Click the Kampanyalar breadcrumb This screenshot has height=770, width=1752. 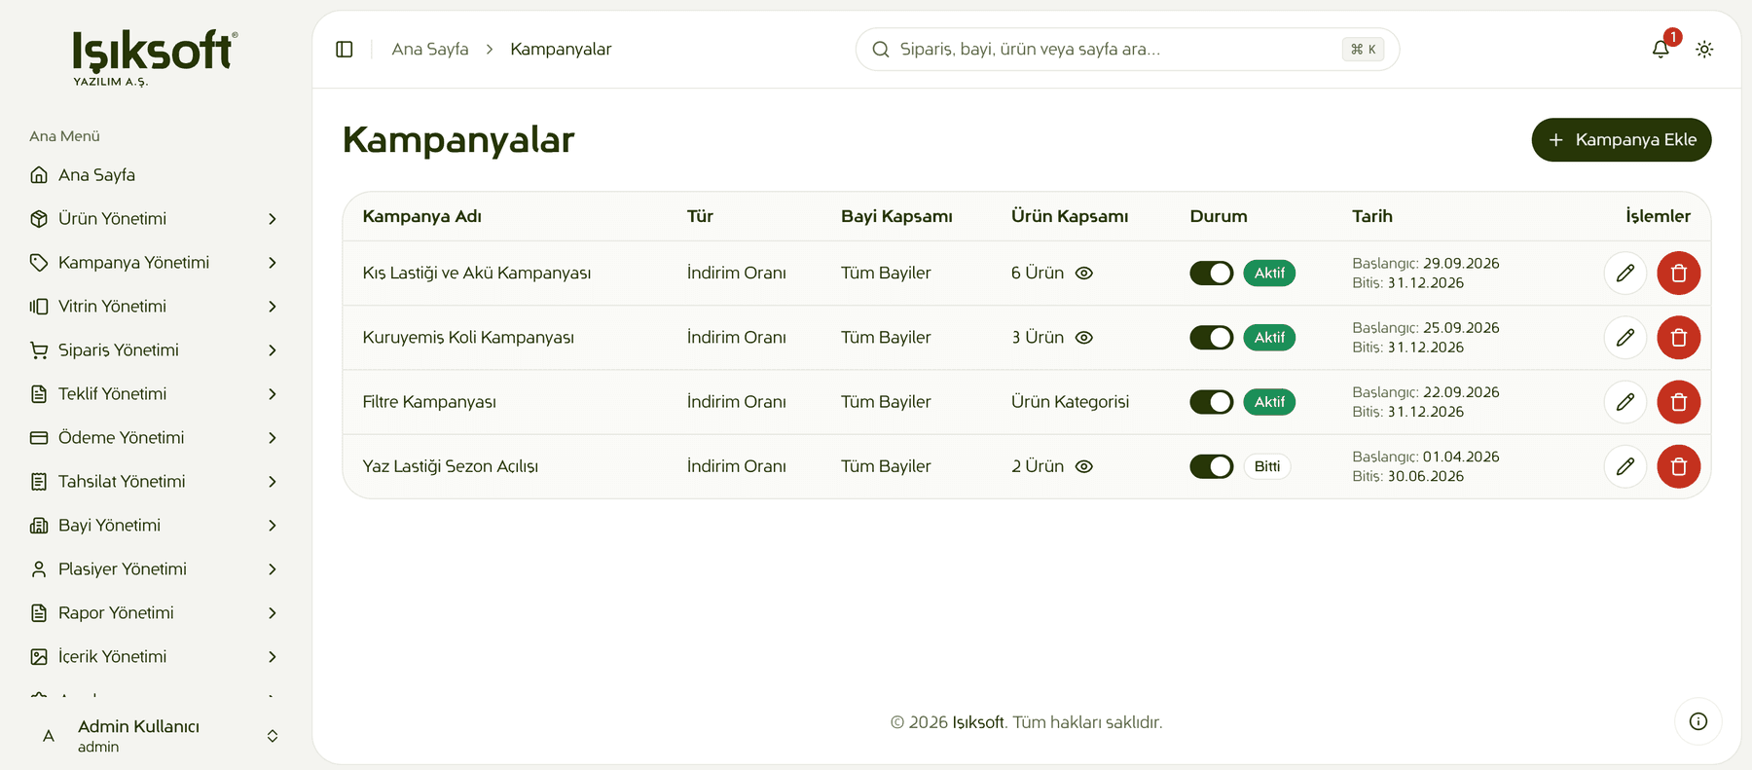[x=561, y=49]
